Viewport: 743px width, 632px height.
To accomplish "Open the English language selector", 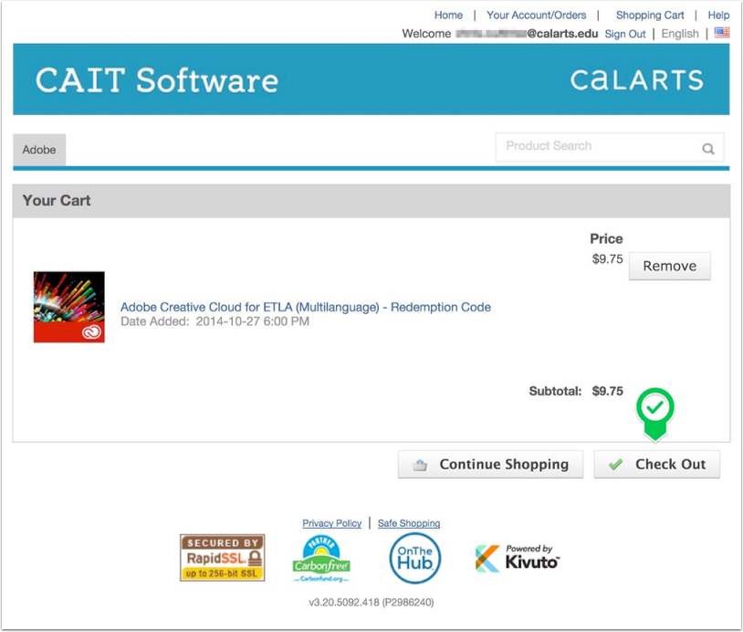I will (680, 34).
